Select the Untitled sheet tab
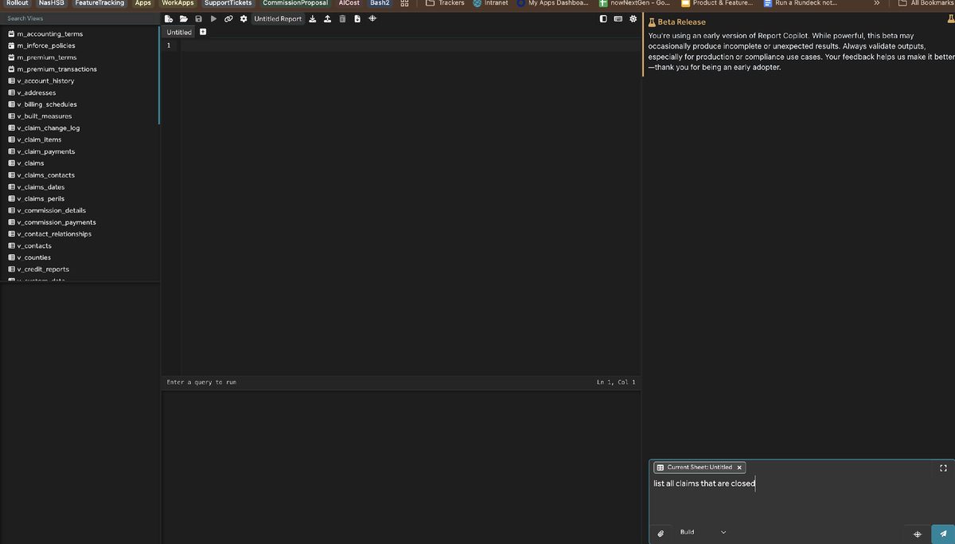The height and width of the screenshot is (544, 955). click(x=179, y=33)
